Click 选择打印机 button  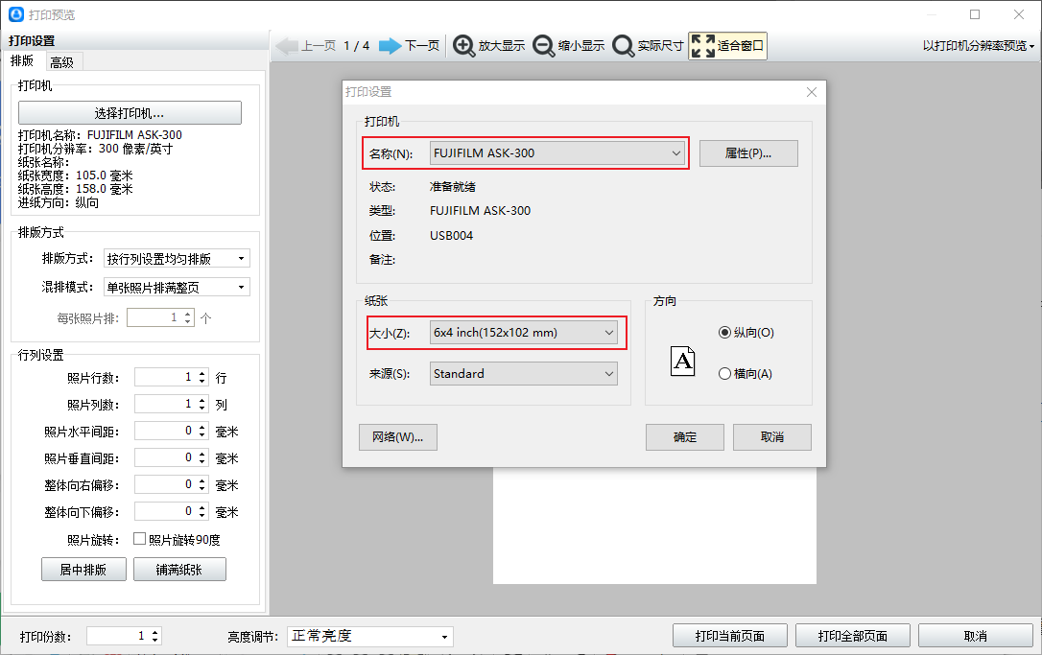(x=130, y=113)
